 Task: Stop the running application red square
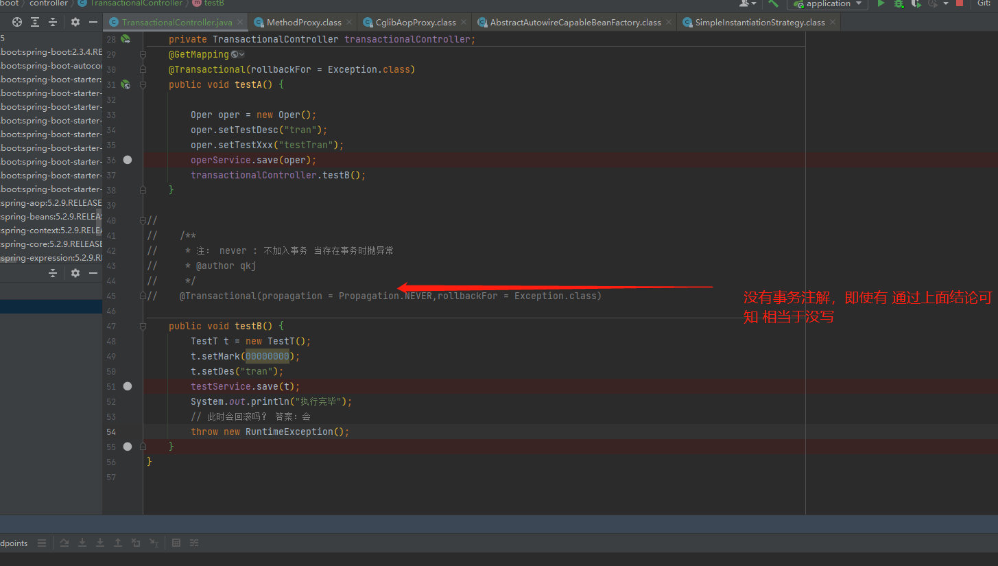click(960, 3)
